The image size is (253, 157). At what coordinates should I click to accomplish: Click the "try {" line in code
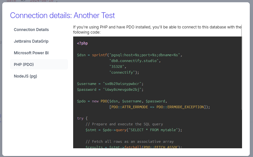click(82, 118)
